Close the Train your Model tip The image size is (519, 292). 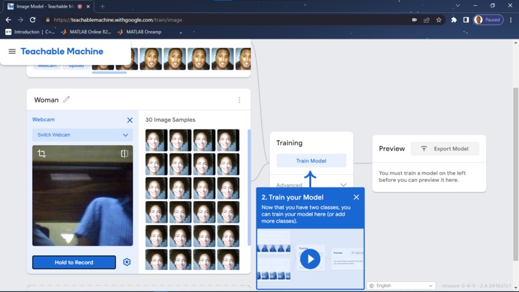coord(356,197)
